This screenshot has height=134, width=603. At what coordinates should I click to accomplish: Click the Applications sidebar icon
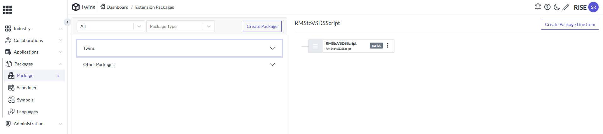point(8,52)
